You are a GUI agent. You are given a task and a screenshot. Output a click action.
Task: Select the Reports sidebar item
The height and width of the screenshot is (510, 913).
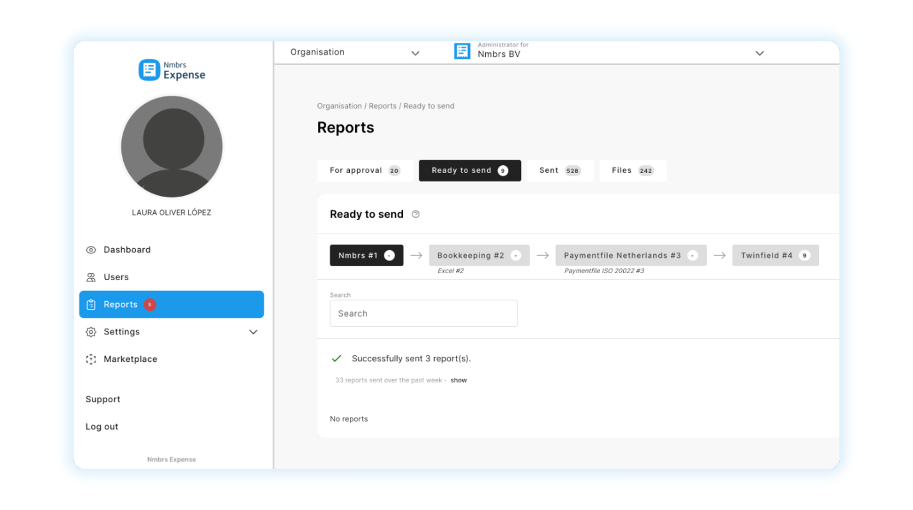pos(171,304)
